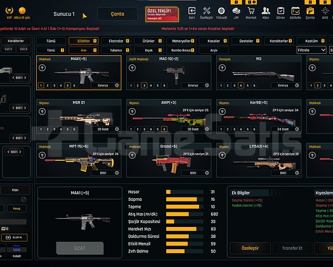Screen dimensions: 333x267
Task: Open the Çanta bag icon in top bar
Action: (310, 13)
